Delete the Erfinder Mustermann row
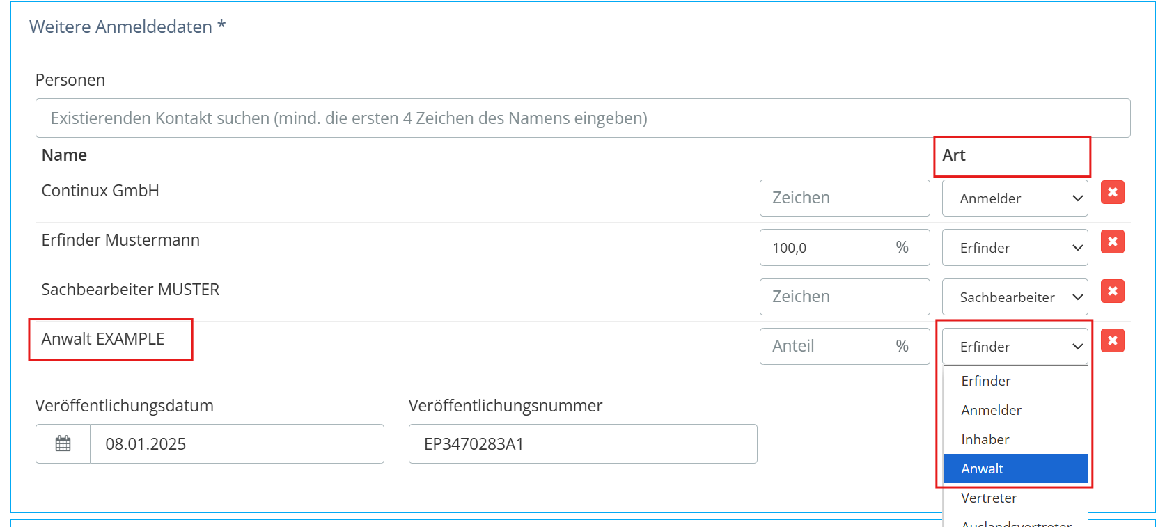1158x527 pixels. tap(1112, 242)
